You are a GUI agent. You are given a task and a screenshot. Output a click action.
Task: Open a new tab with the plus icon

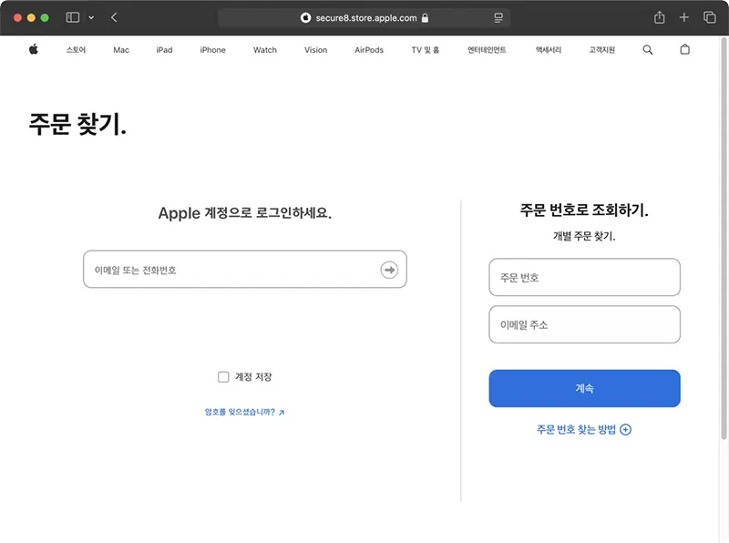[x=683, y=17]
